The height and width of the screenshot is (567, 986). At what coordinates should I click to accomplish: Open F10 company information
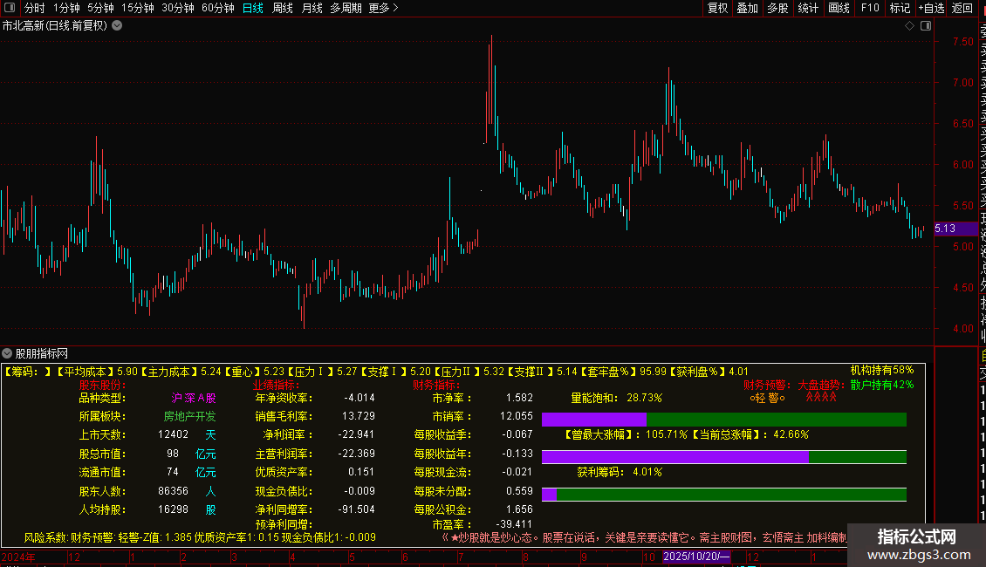coord(870,8)
